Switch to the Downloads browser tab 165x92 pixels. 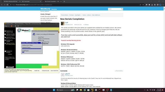pos(31,2)
